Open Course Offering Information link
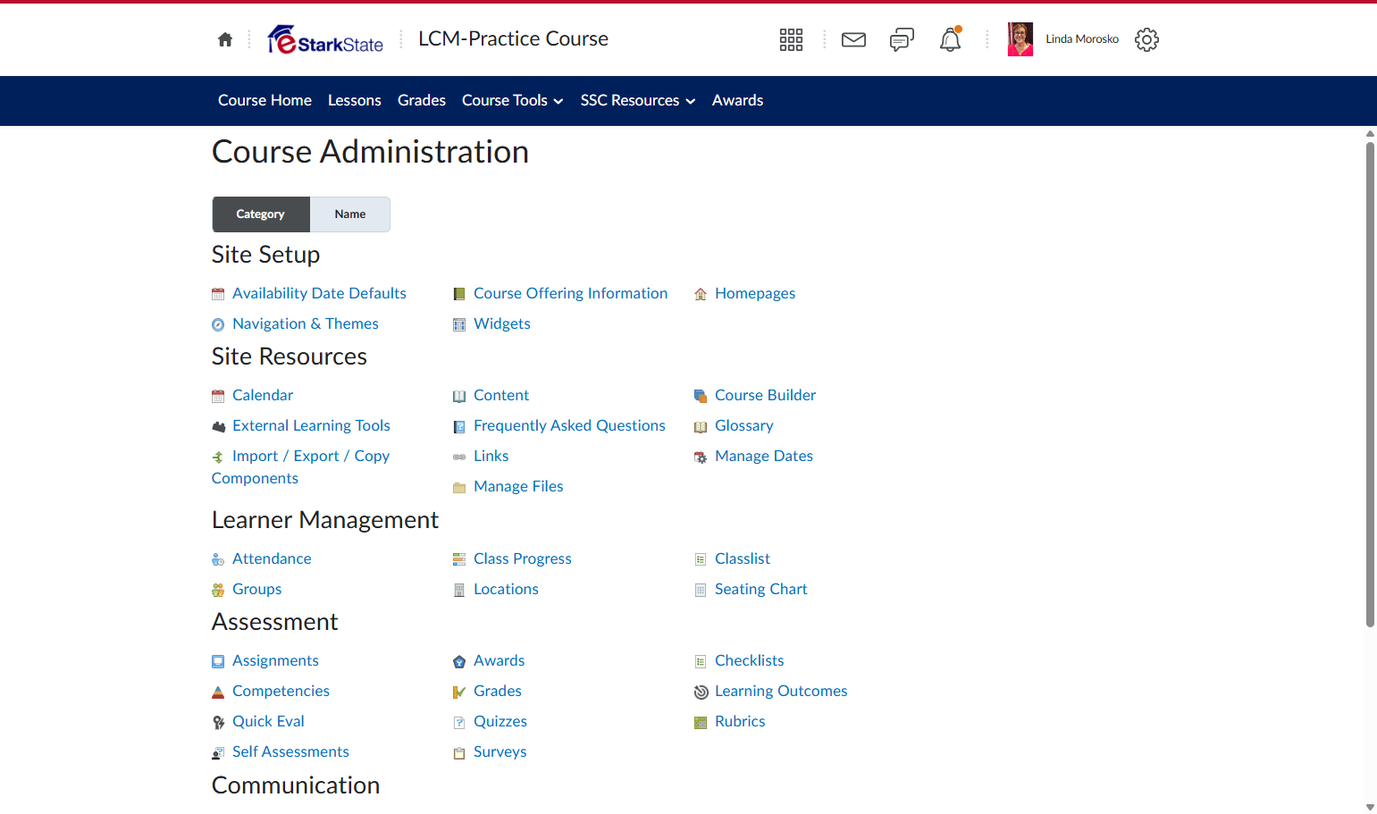Viewport: 1377px width, 814px height. (x=570, y=293)
